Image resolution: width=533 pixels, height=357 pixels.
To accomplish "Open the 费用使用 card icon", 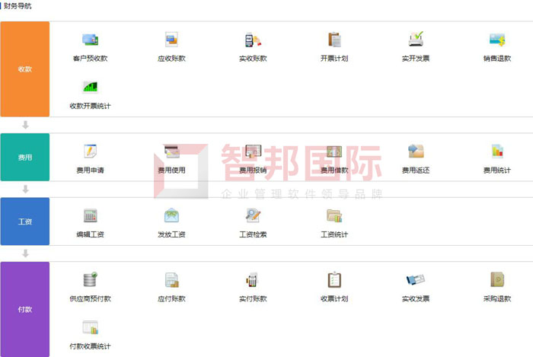I will (171, 151).
